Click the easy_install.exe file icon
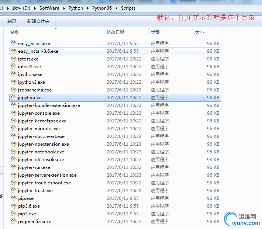 [x=14, y=43]
